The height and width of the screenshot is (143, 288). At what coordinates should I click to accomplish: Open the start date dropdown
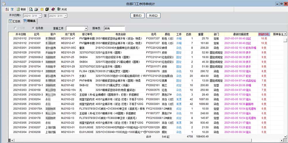click(40, 16)
